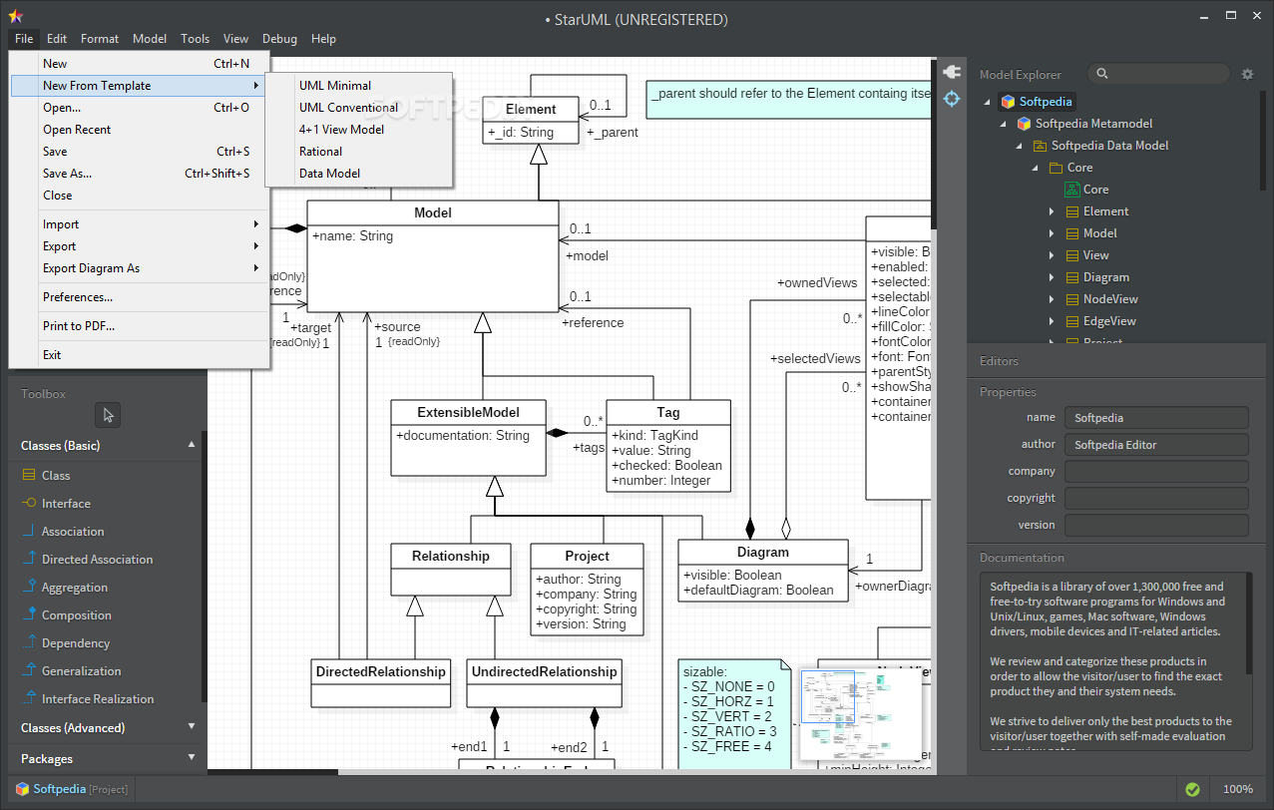Click the Softpedia Metamodel cube icon
This screenshot has height=810, width=1274.
1024,124
